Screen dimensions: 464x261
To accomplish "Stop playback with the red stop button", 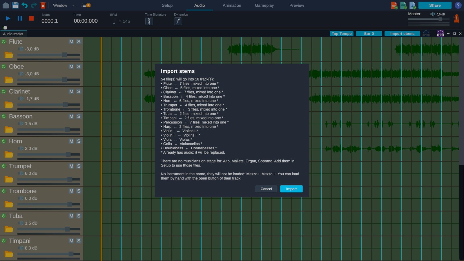I will pyautogui.click(x=31, y=18).
